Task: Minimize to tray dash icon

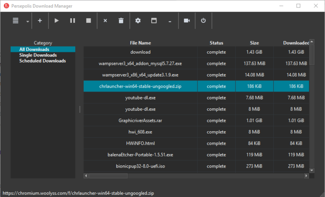Action: pyautogui.click(x=170, y=21)
